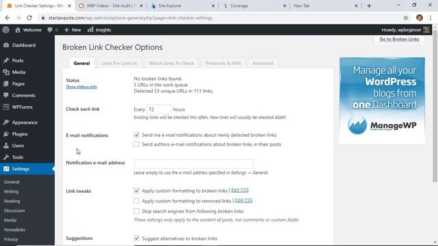Click the browser address bar URL
The height and width of the screenshot is (246, 438).
click(130, 18)
